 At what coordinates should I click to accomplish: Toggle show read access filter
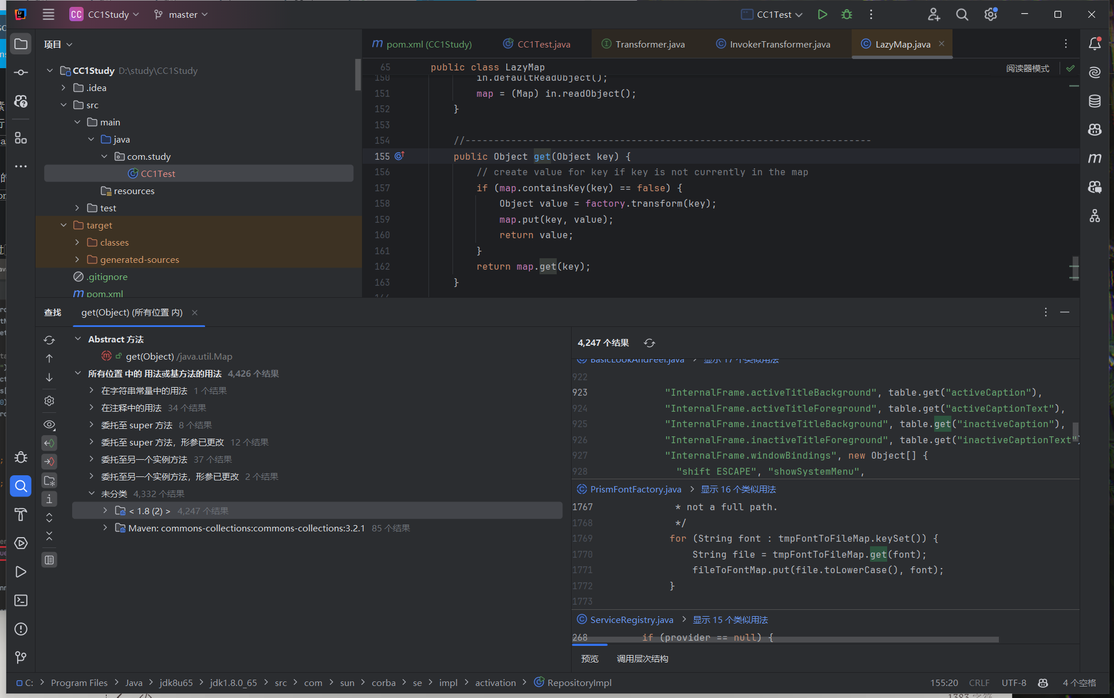50,443
